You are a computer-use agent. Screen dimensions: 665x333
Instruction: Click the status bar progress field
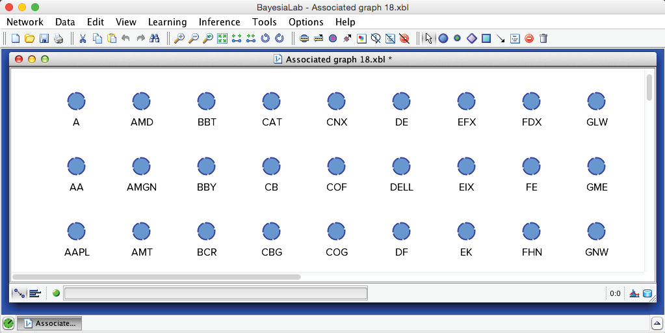[x=215, y=293]
